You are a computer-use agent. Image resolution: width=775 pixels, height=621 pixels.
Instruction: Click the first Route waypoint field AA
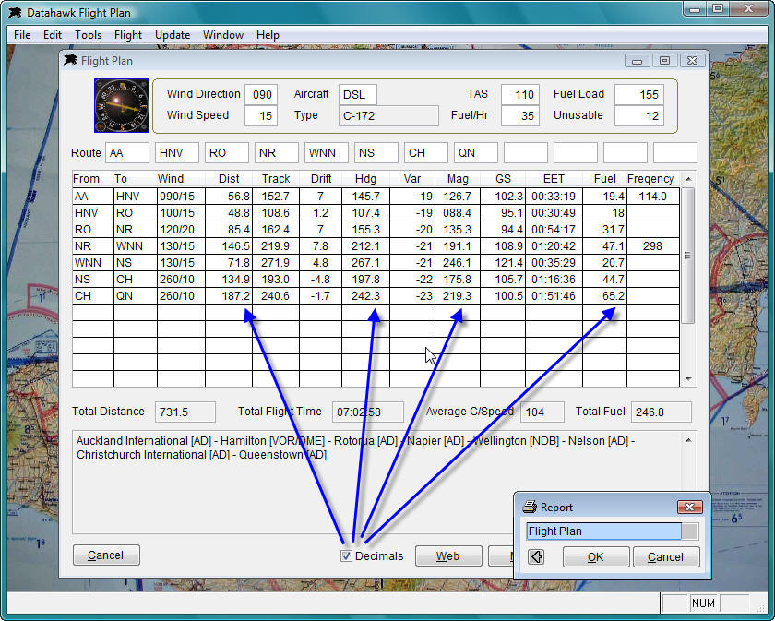click(x=127, y=153)
